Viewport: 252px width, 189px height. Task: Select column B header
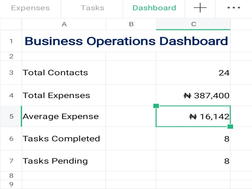pyautogui.click(x=131, y=24)
